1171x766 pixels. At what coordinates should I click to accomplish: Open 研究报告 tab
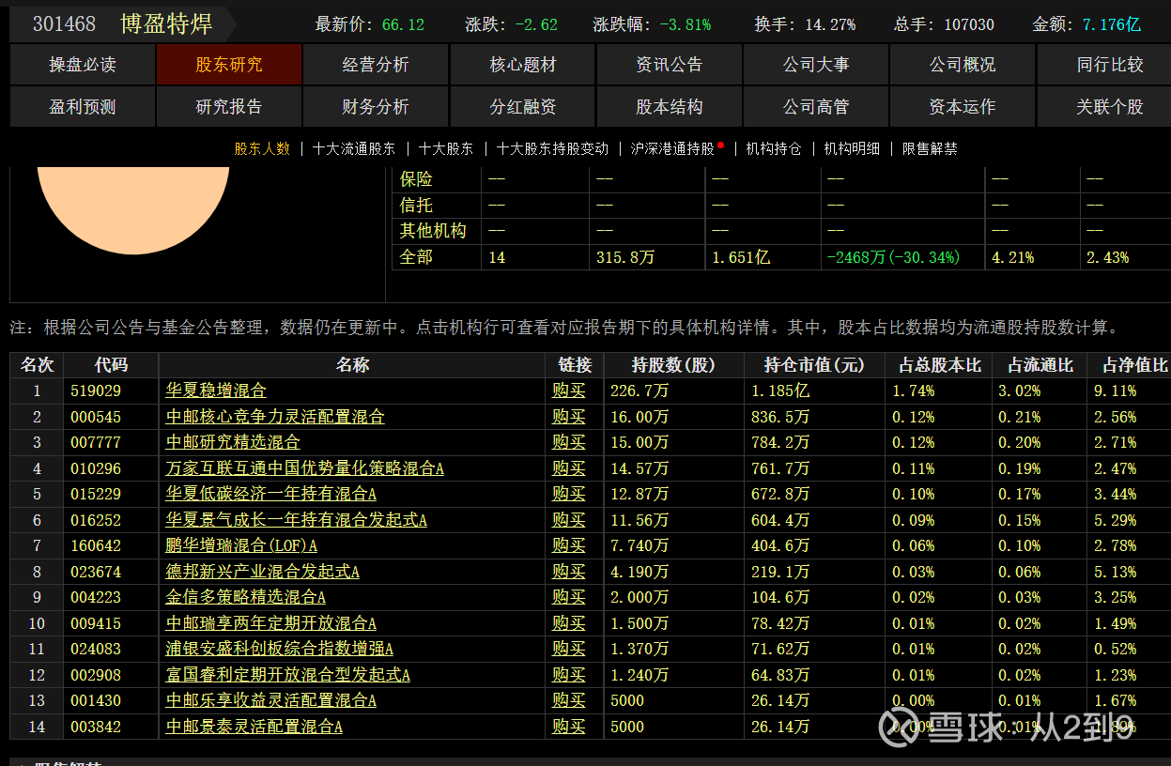[229, 107]
